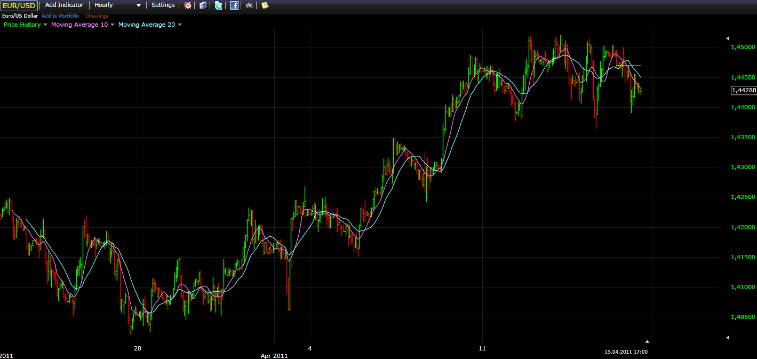Share chart via Twitter bird icon
This screenshot has width=757, height=359.
[218, 5]
